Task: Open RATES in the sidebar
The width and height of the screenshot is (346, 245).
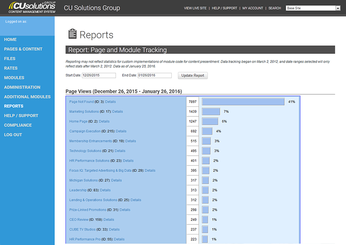Action: click(11, 68)
